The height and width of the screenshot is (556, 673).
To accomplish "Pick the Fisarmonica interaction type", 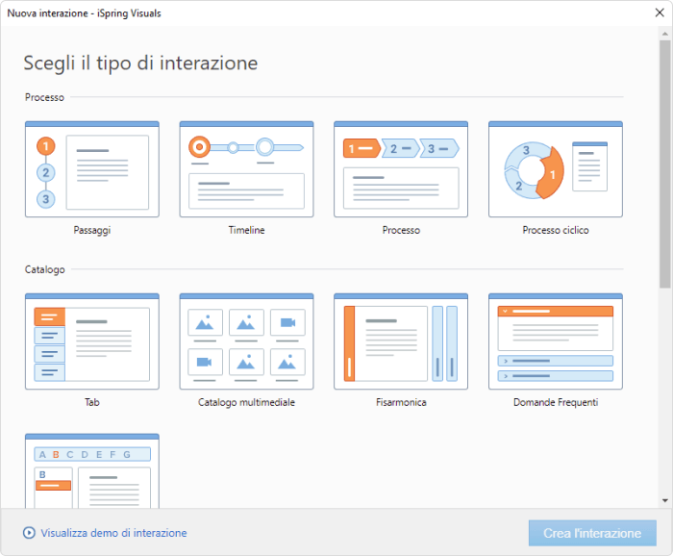I will pos(401,341).
